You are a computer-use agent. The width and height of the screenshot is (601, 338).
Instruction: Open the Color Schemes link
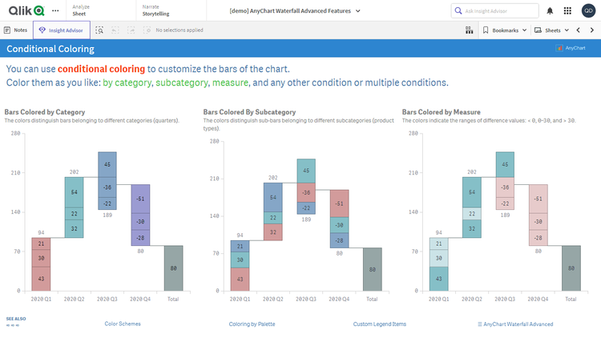point(123,324)
